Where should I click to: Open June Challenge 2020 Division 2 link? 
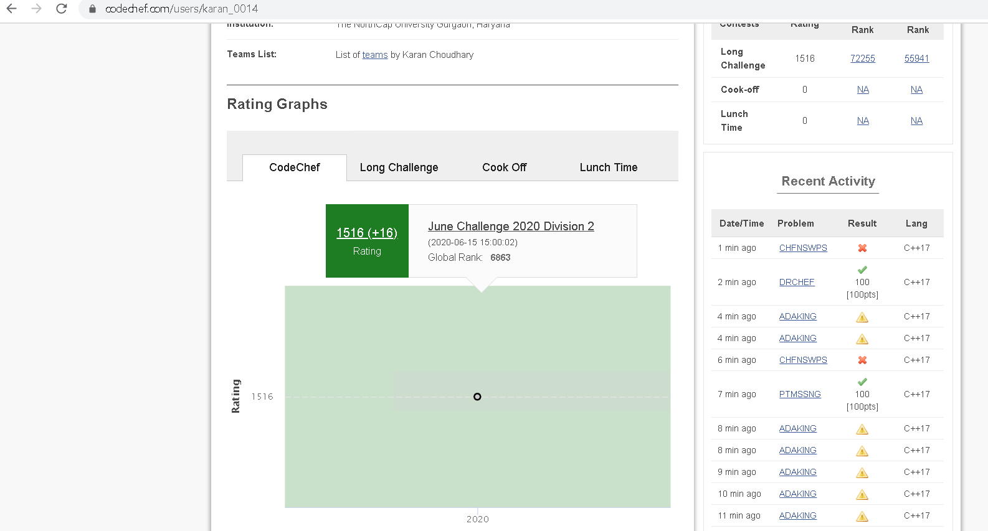click(x=511, y=227)
